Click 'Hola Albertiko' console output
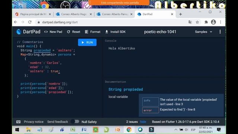The height and width of the screenshot is (134, 238). pos(122,48)
